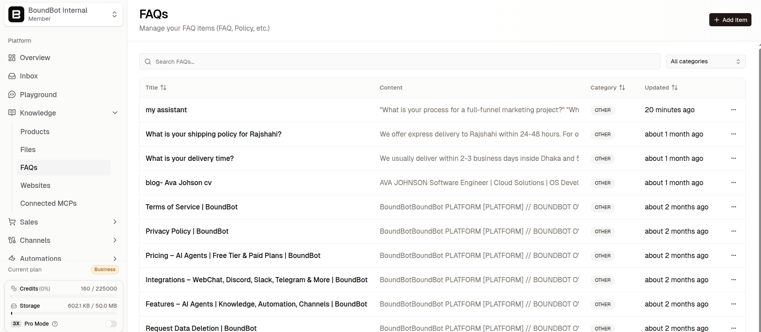Image resolution: width=761 pixels, height=332 pixels.
Task: Open actions menu for Pricing row
Action: [x=734, y=255]
